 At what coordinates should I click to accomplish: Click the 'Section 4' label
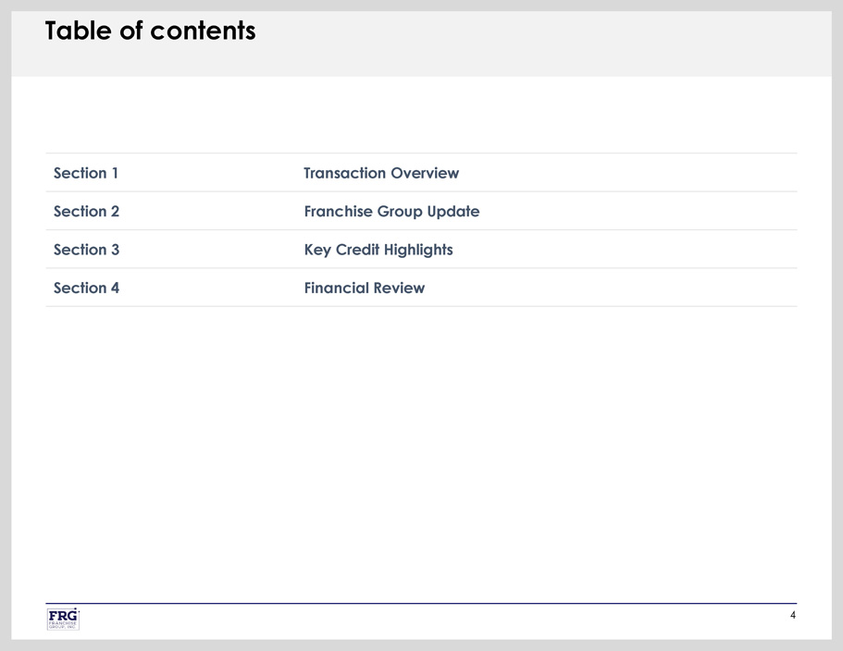[86, 289]
